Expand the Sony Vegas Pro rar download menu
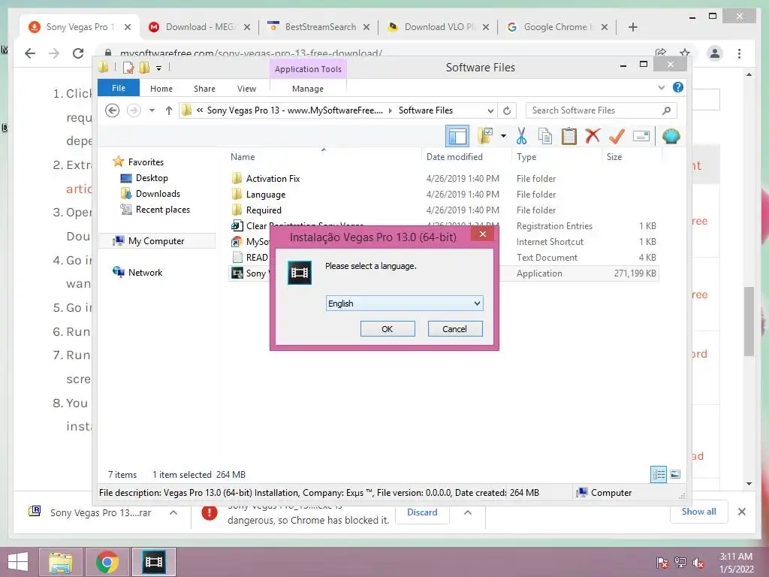The image size is (769, 577). pyautogui.click(x=173, y=512)
